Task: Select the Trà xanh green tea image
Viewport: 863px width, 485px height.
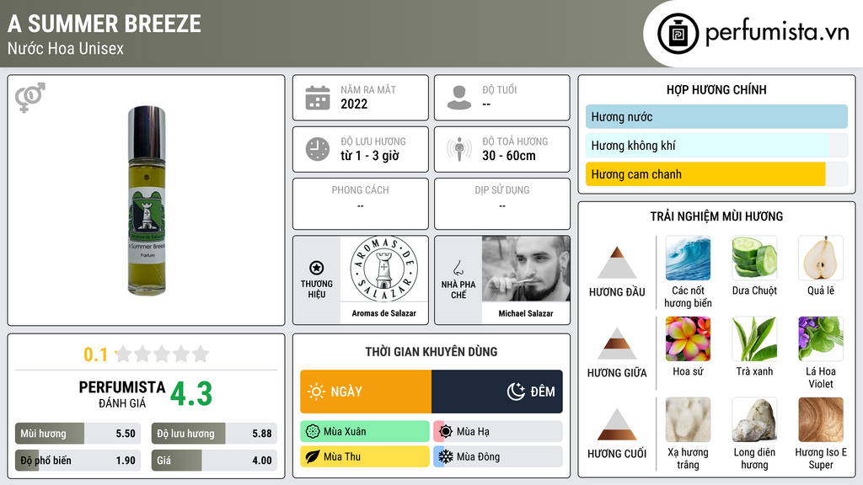Action: [754, 338]
